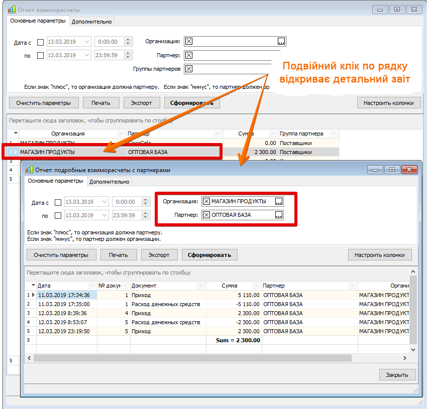Viewport: 427px width, 409px height.
Task: Click the horizontal scrollbar of the detailed table
Action: click(192, 358)
